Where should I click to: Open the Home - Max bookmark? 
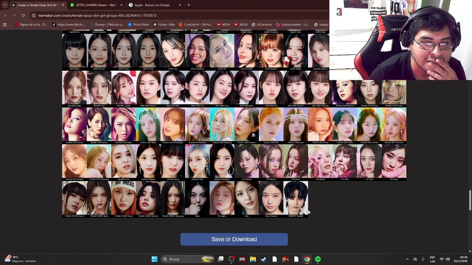coord(164,25)
